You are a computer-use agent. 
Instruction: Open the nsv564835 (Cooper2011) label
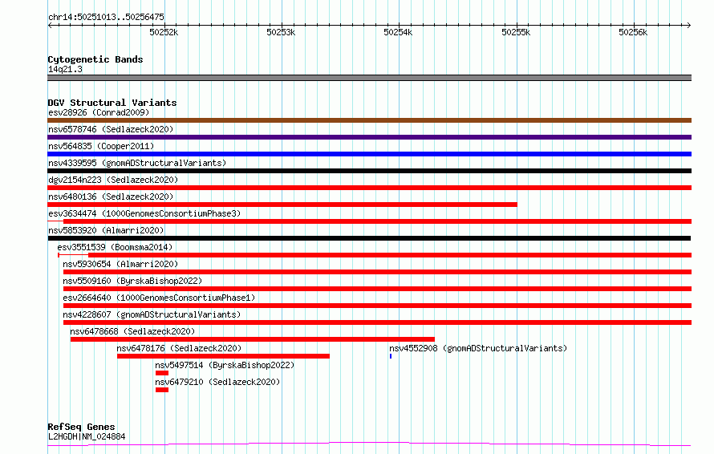click(x=101, y=146)
